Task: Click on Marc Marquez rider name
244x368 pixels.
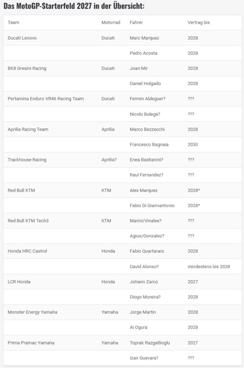Action: [144, 38]
